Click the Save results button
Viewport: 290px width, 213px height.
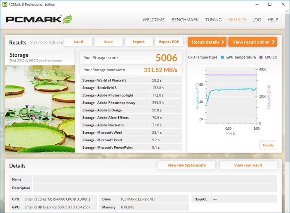click(x=109, y=42)
